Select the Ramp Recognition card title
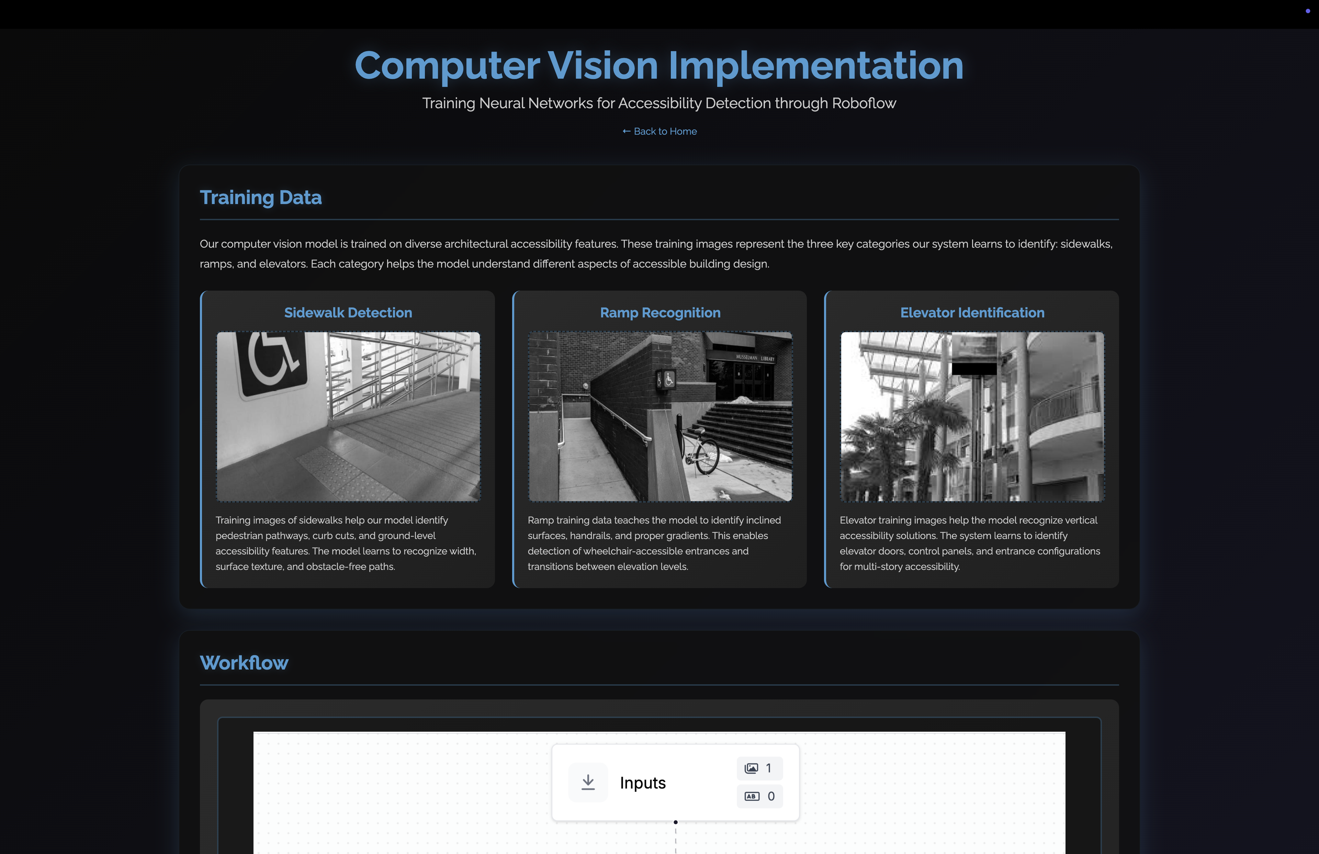Viewport: 1319px width, 854px height. click(x=659, y=313)
